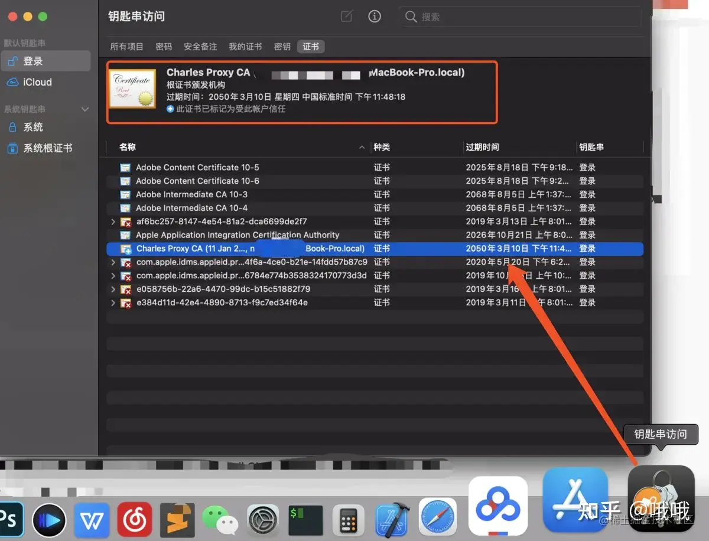
Task: Open WeChat from the Dock
Action: coord(220,520)
